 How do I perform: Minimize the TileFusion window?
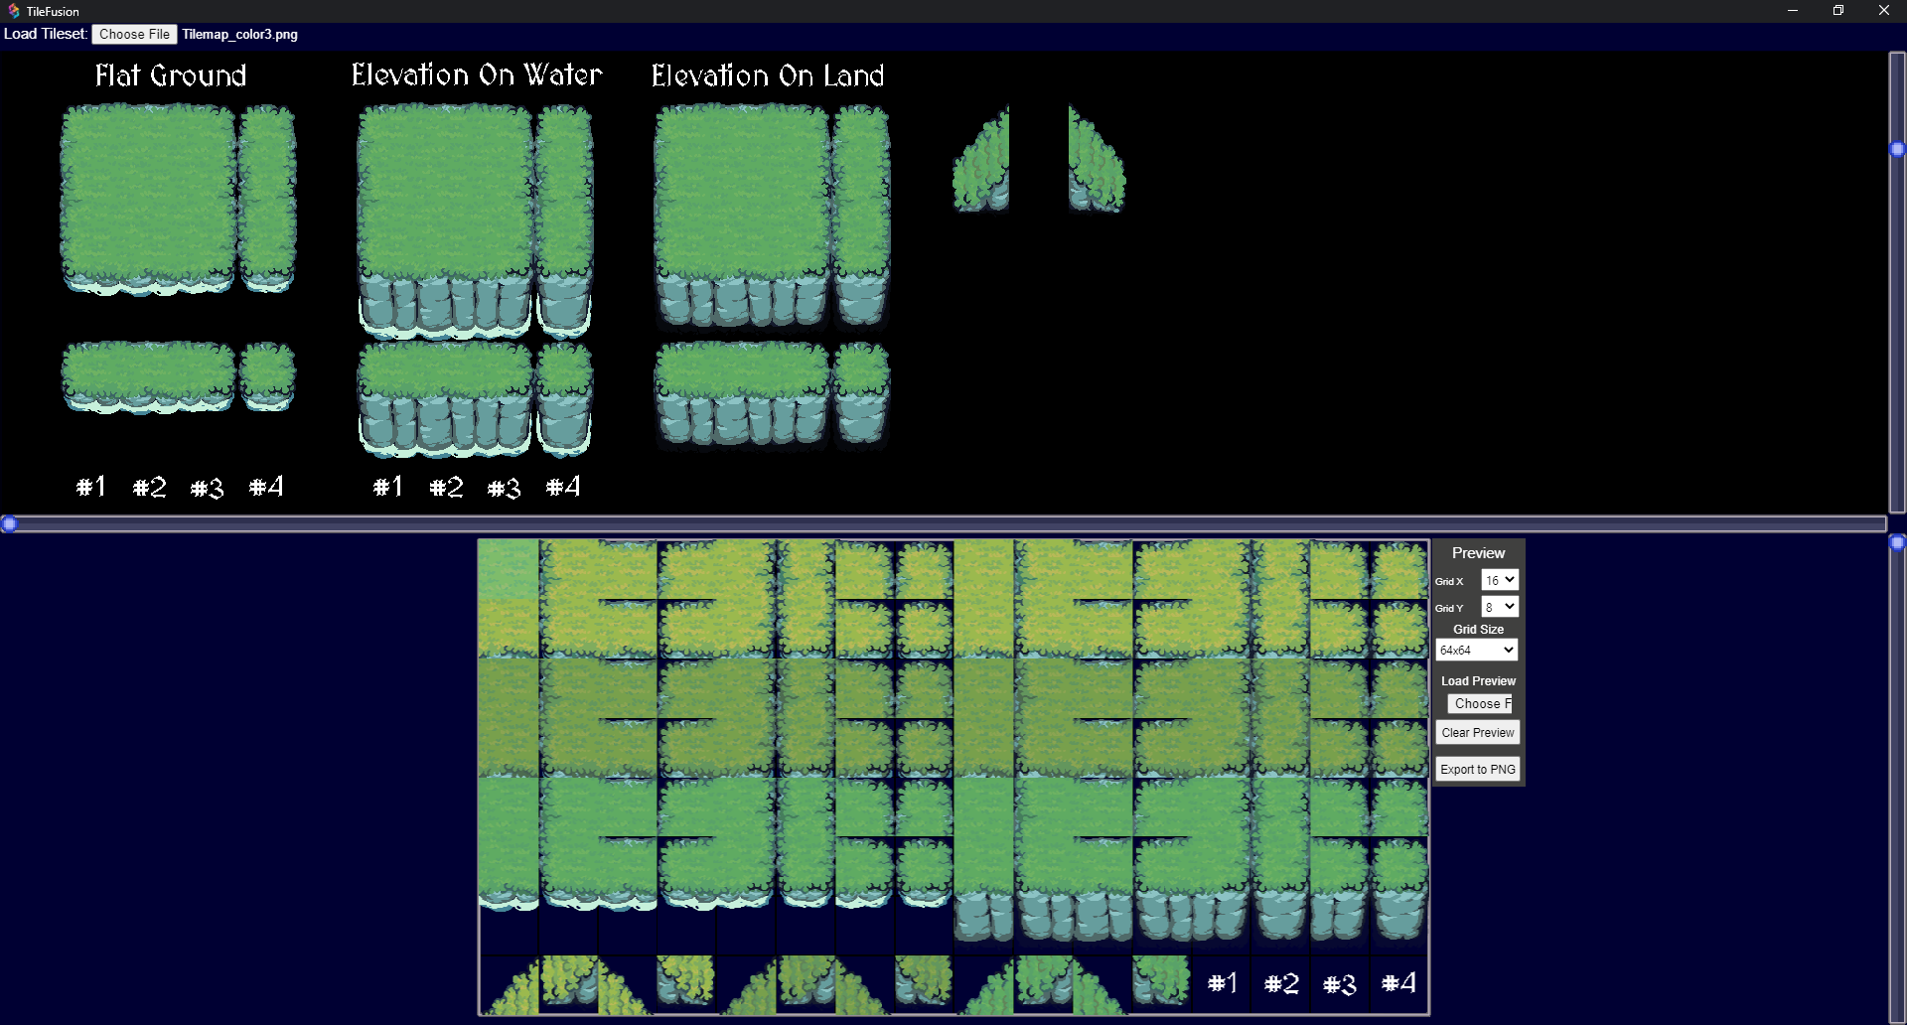click(x=1793, y=11)
